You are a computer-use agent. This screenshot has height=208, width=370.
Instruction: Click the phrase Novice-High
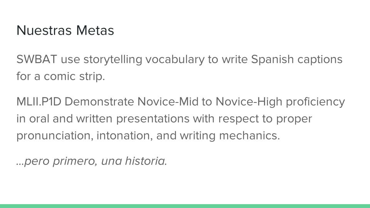pyautogui.click(x=249, y=102)
